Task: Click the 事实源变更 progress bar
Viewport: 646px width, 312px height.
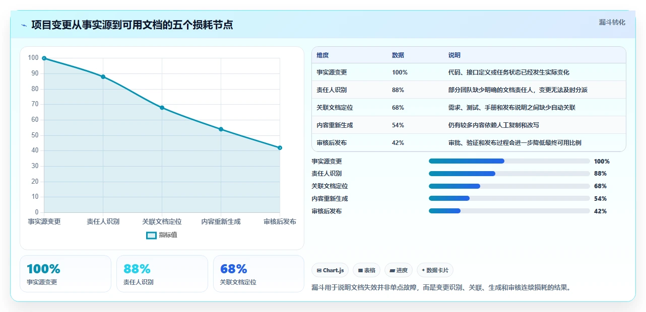Action: point(509,161)
